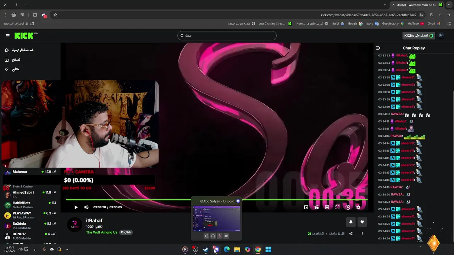Open the Windows Start menu
Screen dimensions: 454x255
(x=268, y=249)
